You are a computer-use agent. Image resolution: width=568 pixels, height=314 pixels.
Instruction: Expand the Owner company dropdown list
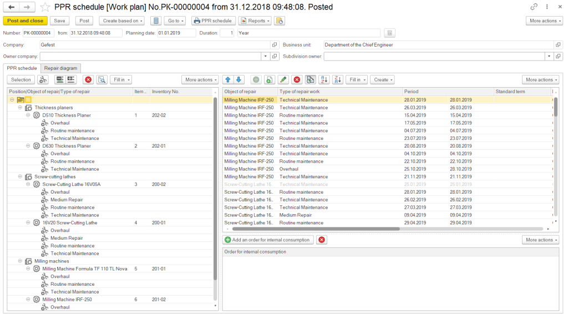265,56
